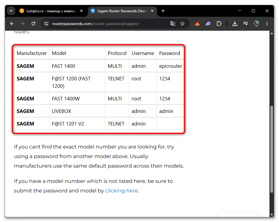Open the media controls icon
Viewport: 279px width, 222px height.
tap(246, 24)
